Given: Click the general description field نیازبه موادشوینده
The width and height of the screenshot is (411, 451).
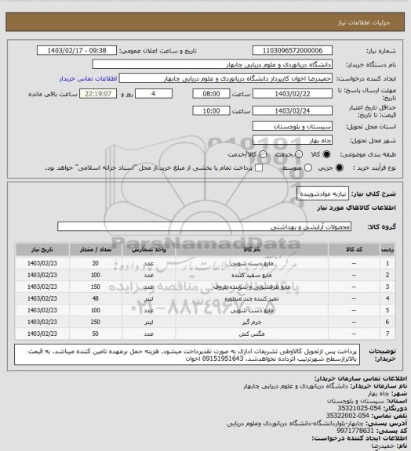Looking at the screenshot, I should [322, 193].
